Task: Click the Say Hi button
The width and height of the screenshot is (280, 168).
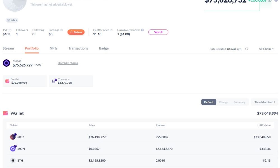Action: click(158, 32)
